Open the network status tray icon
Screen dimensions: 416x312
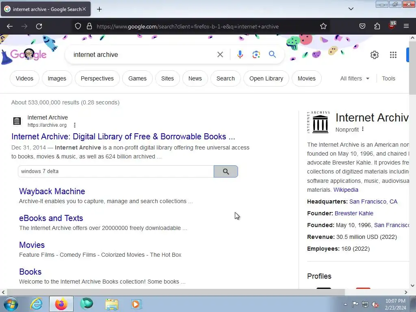365,304
